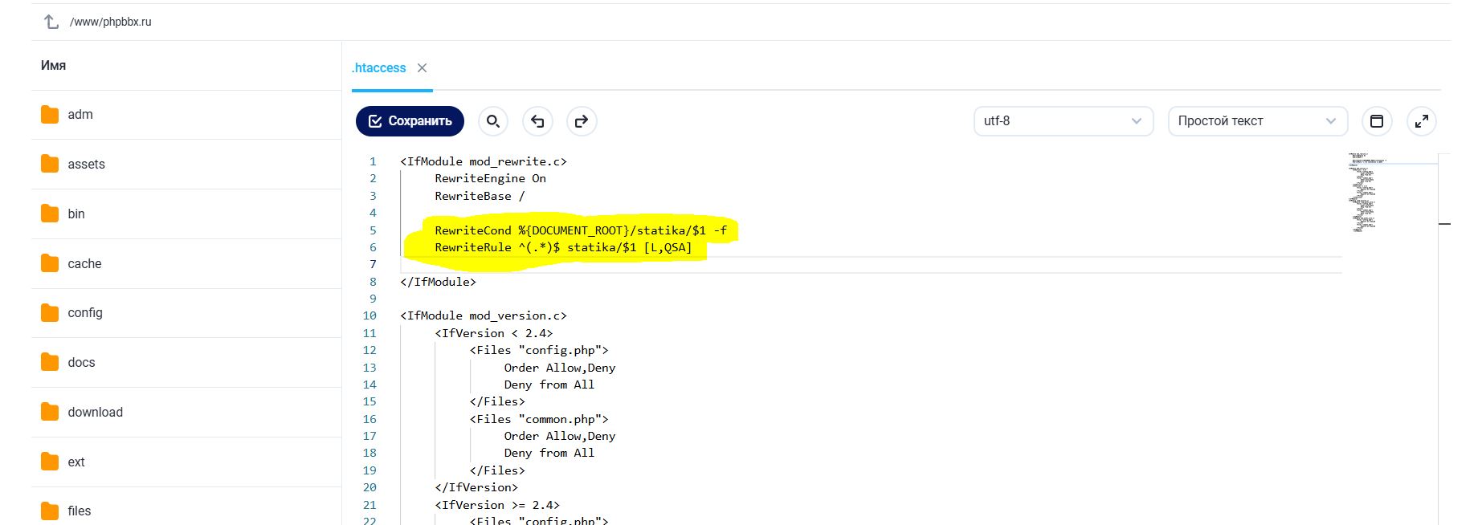Click the </IfModule> line 8

[x=438, y=282]
